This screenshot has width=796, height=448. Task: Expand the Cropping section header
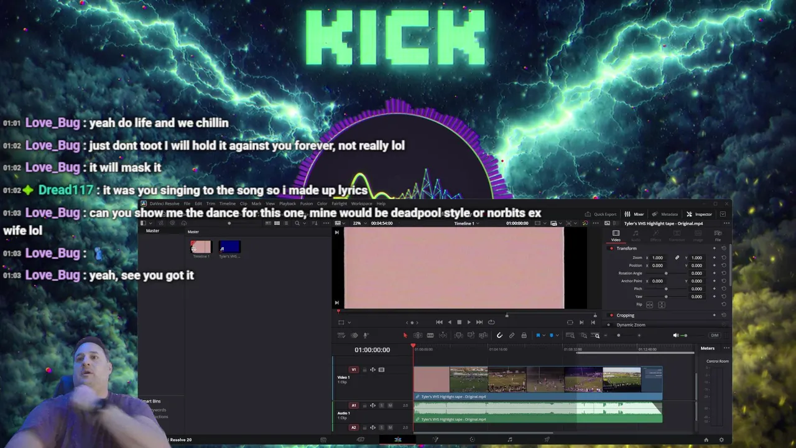[x=626, y=315]
